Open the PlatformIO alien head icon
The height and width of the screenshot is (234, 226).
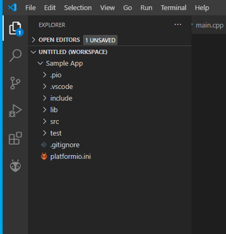tap(15, 166)
